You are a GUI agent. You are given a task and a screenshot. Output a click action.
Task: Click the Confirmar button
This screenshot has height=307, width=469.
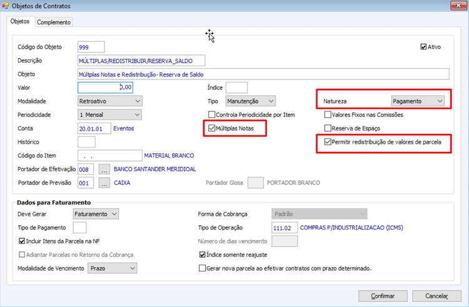pyautogui.click(x=383, y=296)
